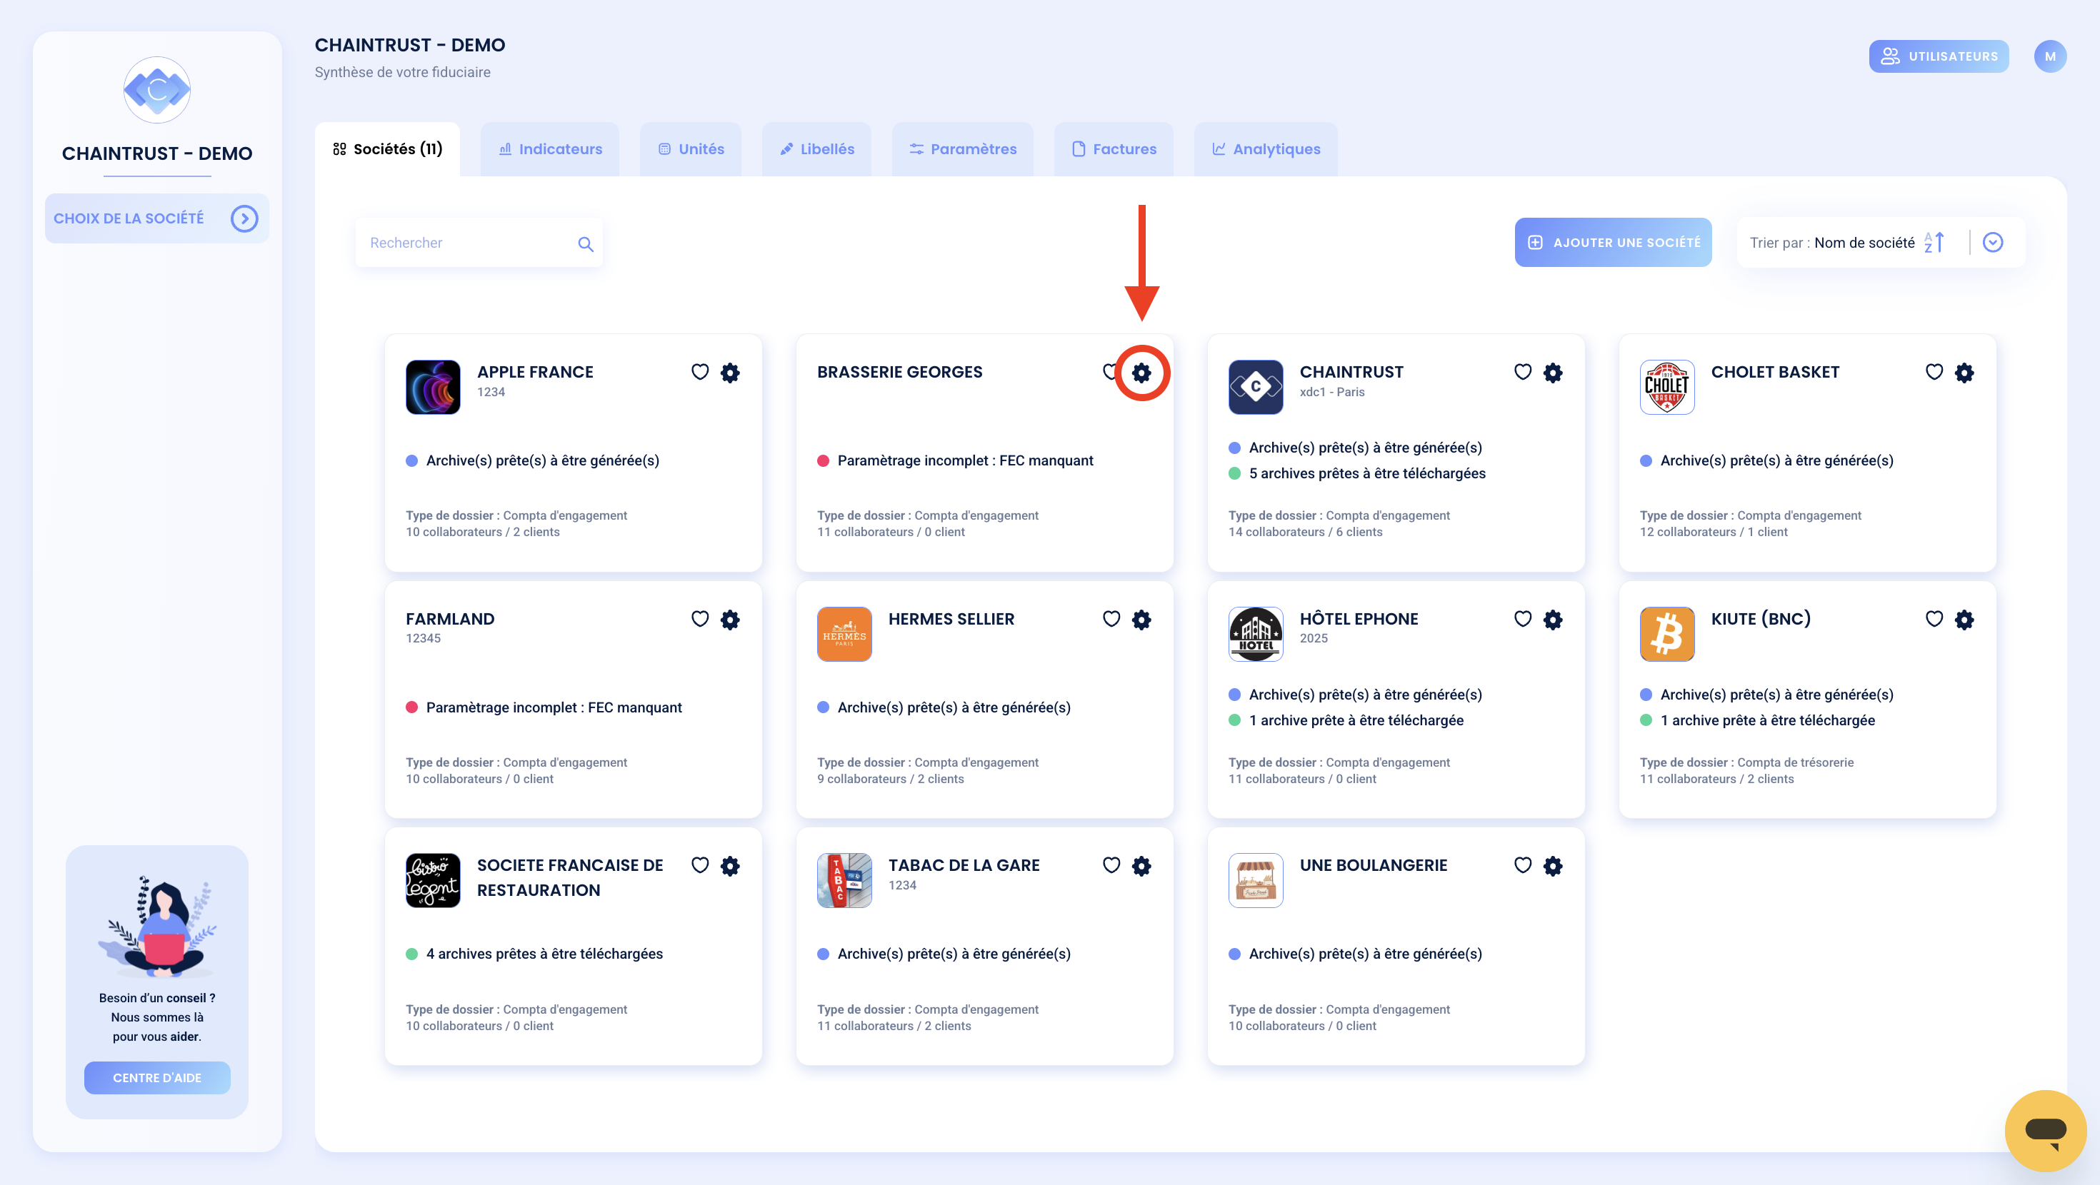Click the UNE BOULANGERIE logo
Image resolution: width=2100 pixels, height=1185 pixels.
1256,880
